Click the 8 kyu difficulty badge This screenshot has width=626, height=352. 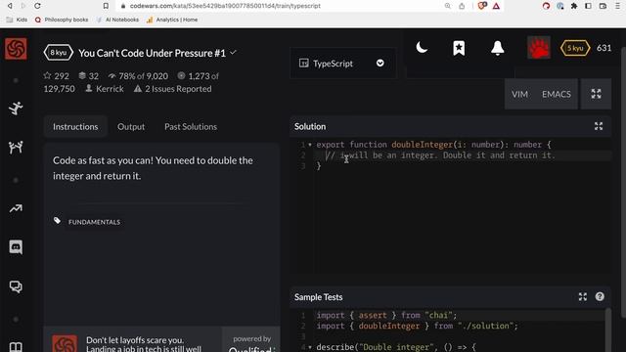(x=59, y=53)
